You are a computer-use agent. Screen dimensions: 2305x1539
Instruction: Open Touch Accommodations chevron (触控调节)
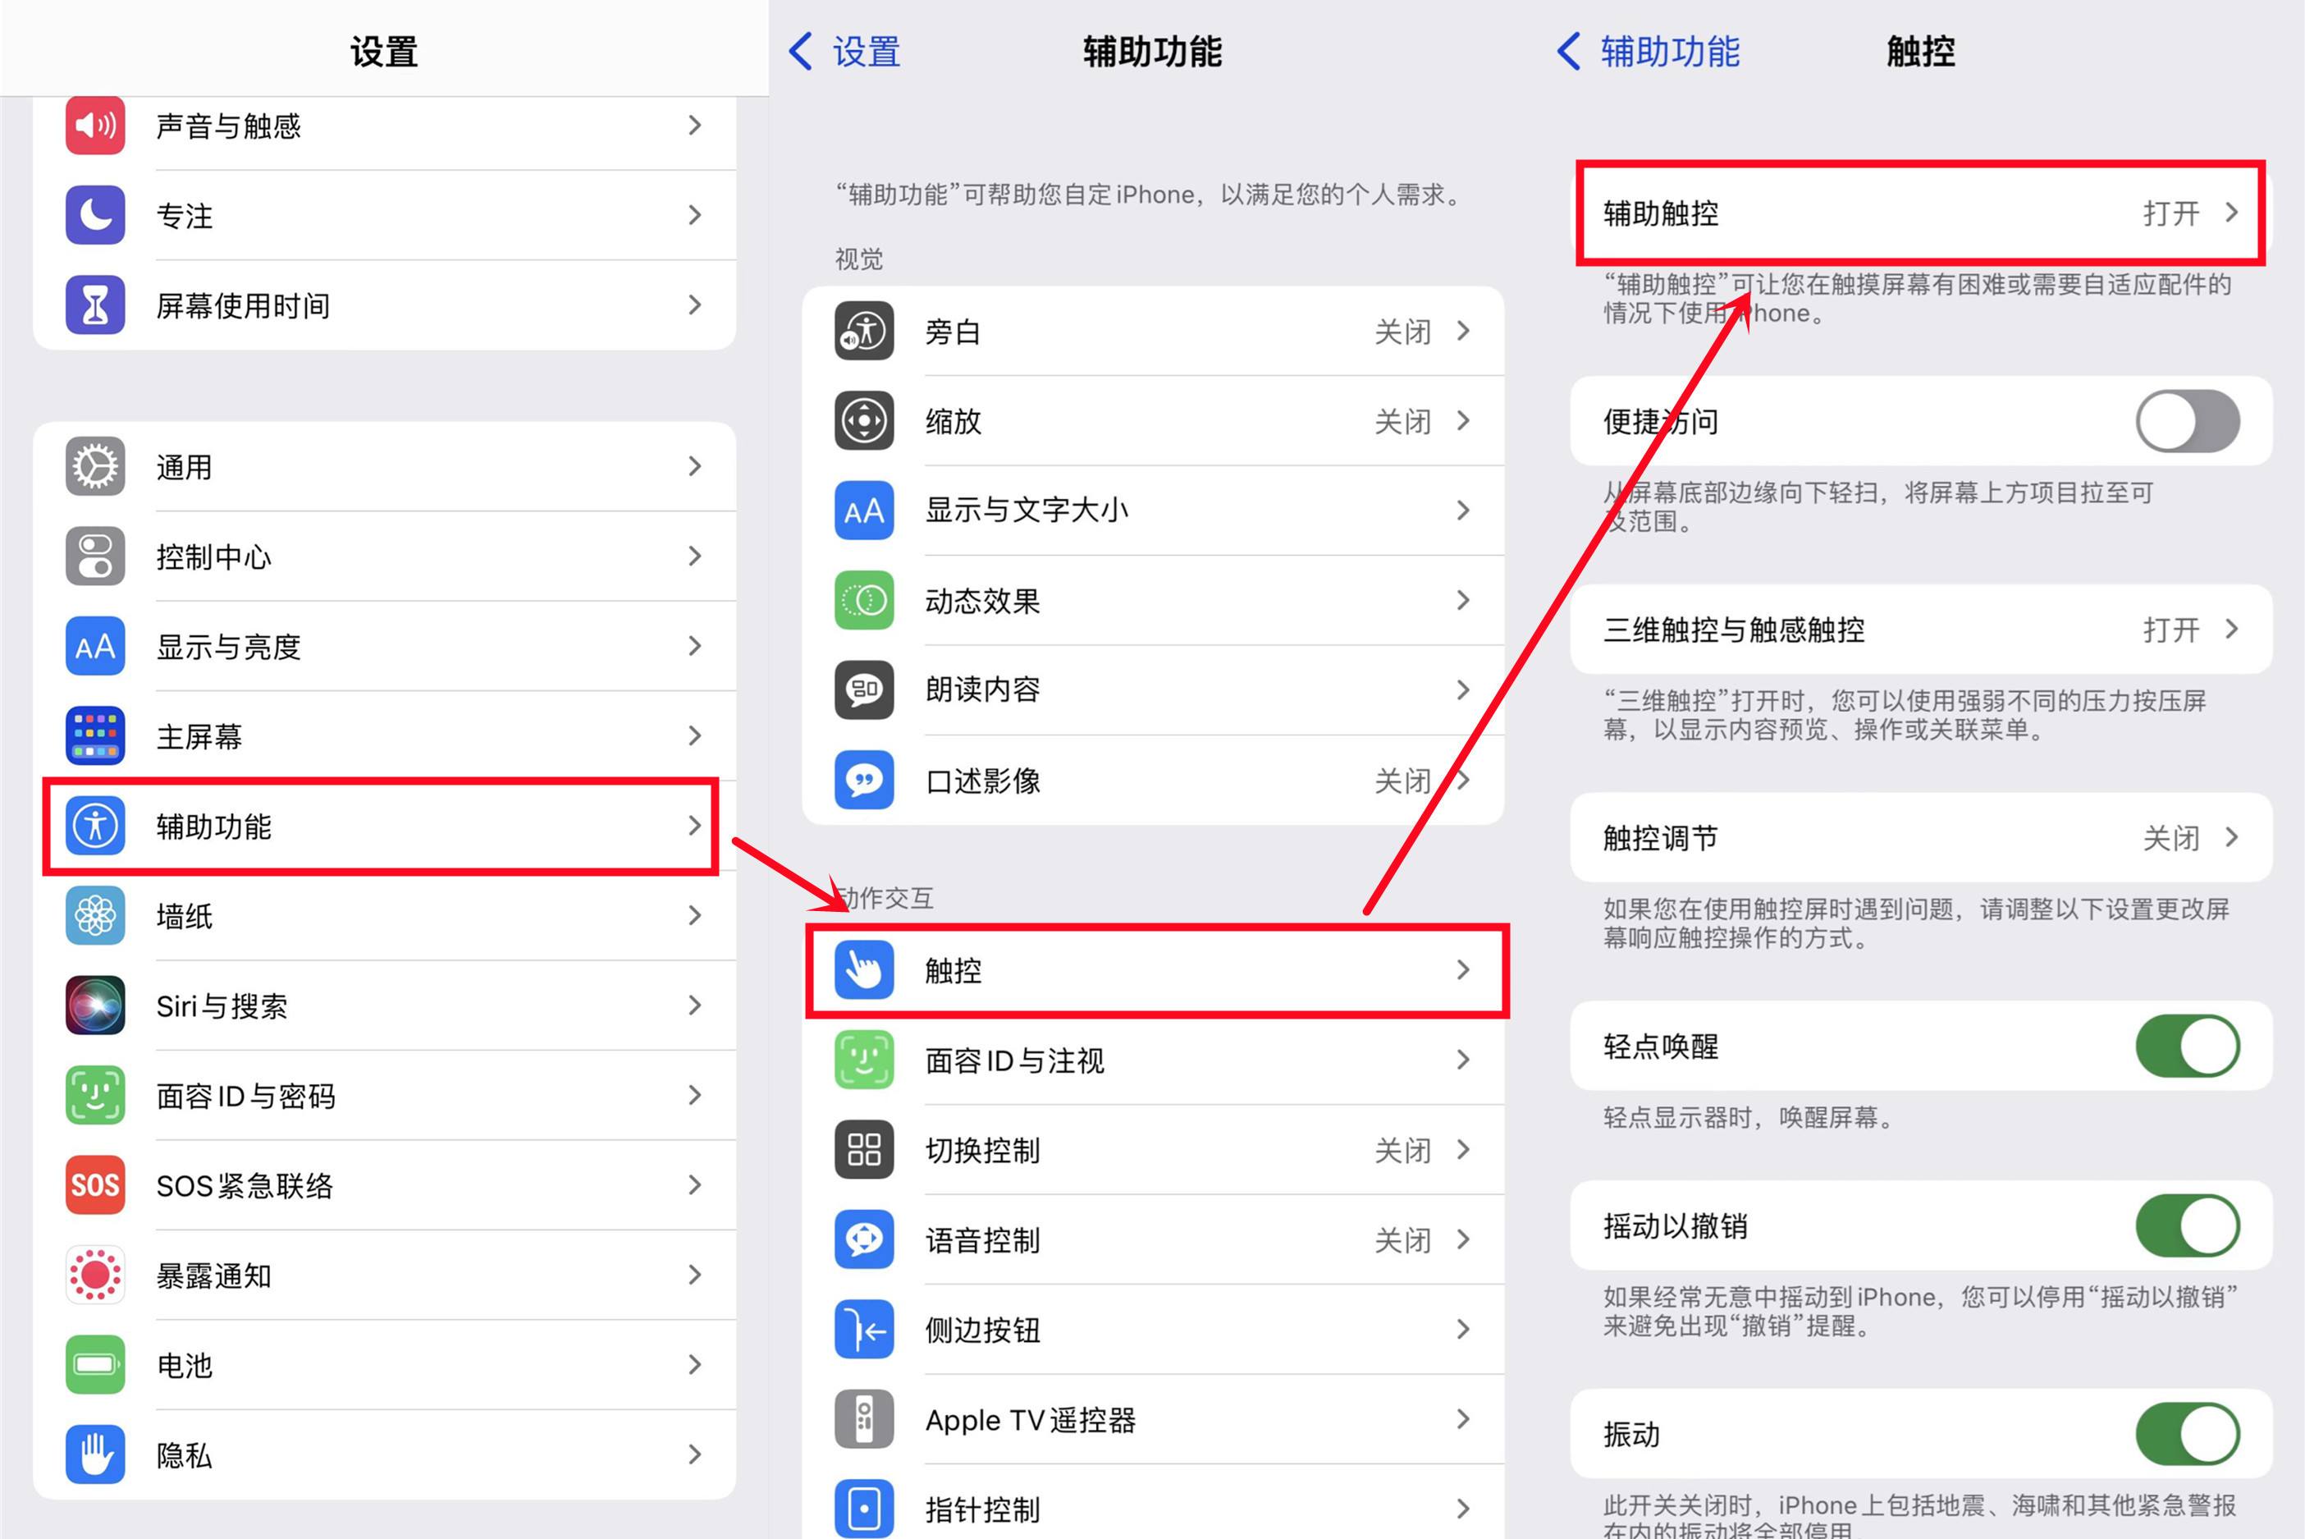(2231, 837)
